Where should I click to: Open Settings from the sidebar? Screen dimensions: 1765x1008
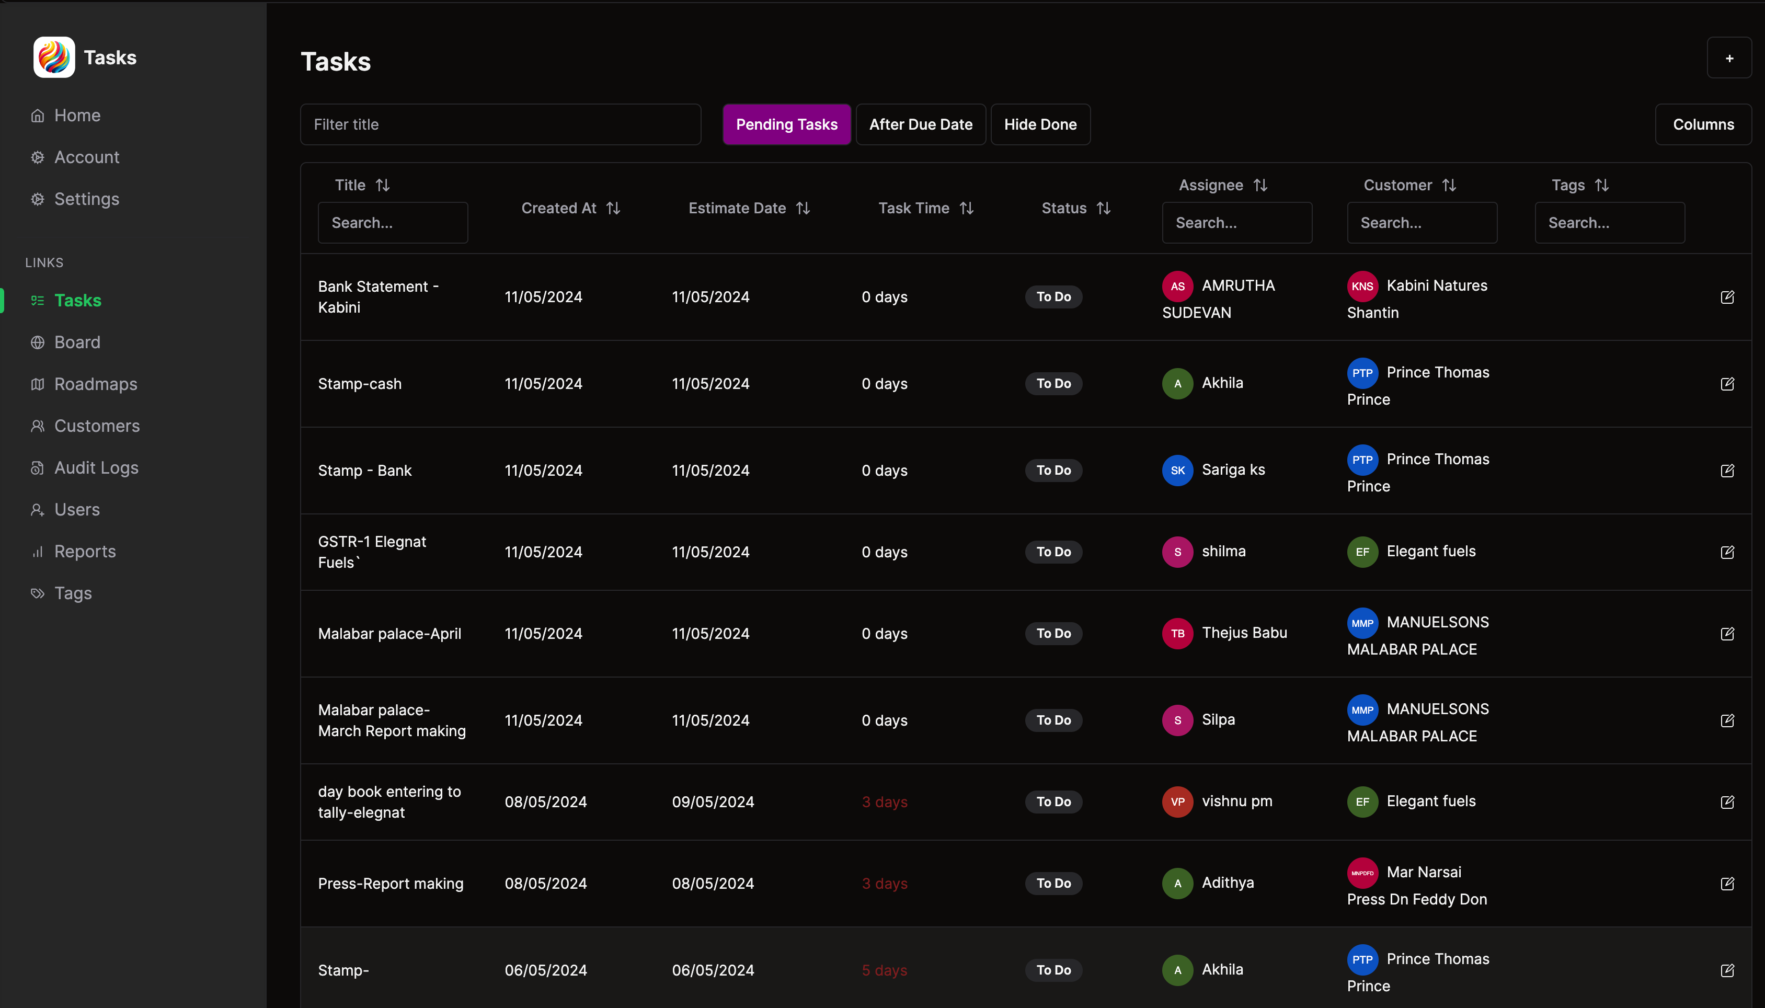[86, 199]
